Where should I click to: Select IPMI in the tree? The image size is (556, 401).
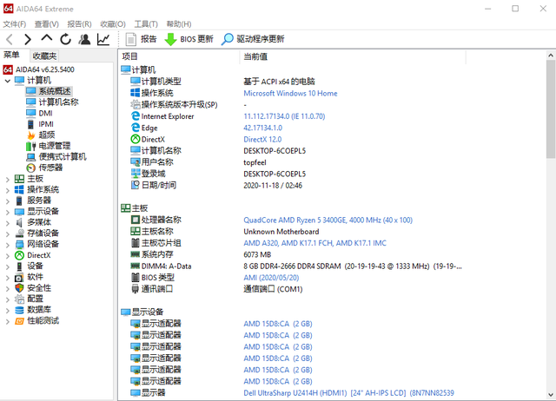(x=40, y=124)
